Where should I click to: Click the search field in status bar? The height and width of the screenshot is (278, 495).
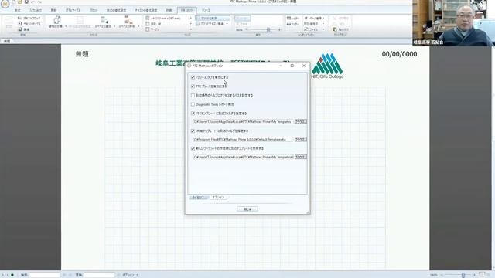tap(45, 275)
